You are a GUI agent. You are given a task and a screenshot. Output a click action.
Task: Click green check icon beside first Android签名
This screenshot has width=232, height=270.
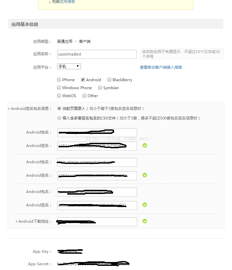[x=145, y=145]
